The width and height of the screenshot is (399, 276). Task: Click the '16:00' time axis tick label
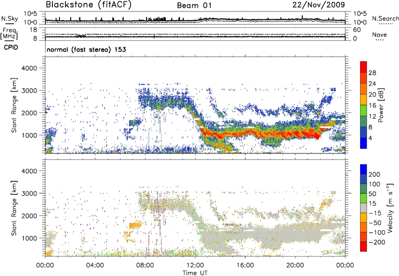point(245,266)
